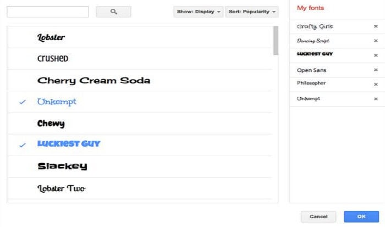Uncheck the Unkempt font checkmark
The image size is (385, 227).
tap(23, 102)
